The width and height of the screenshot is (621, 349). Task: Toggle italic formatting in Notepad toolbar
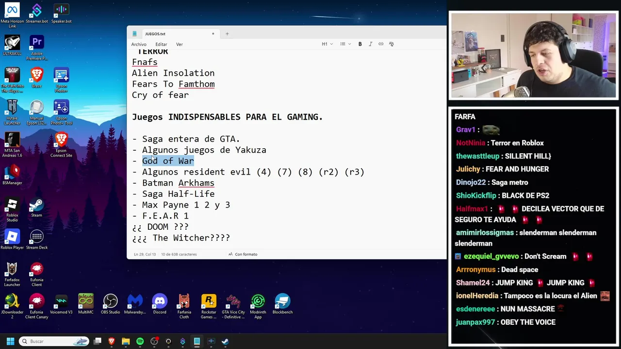(x=371, y=44)
